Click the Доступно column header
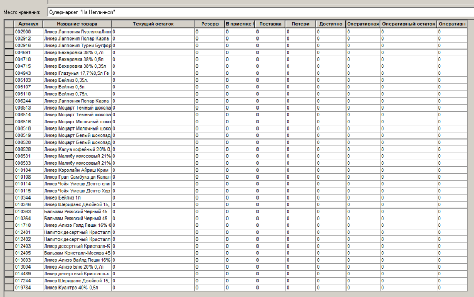The height and width of the screenshot is (297, 474). point(331,24)
